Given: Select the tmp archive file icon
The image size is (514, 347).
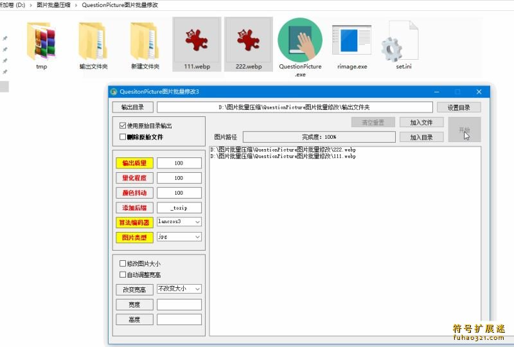Looking at the screenshot, I should (x=41, y=42).
